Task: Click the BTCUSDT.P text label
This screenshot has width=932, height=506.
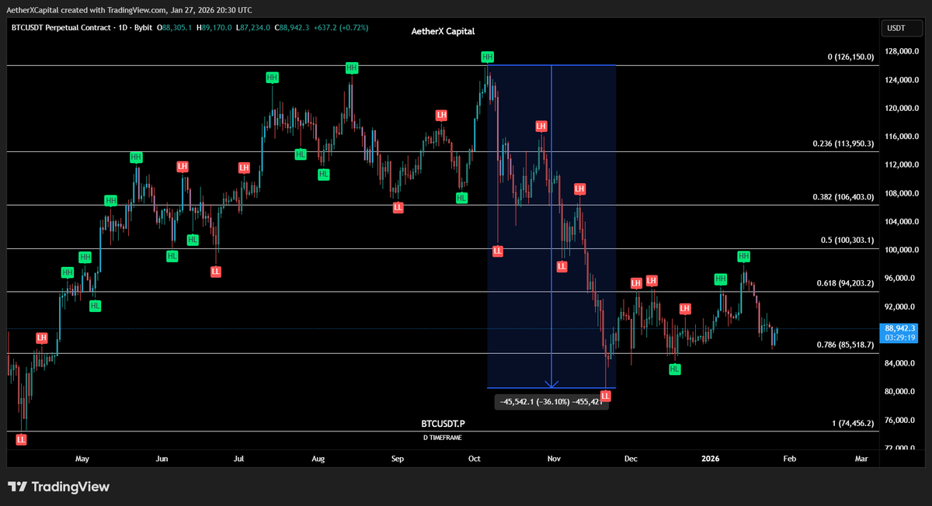Action: click(x=443, y=425)
